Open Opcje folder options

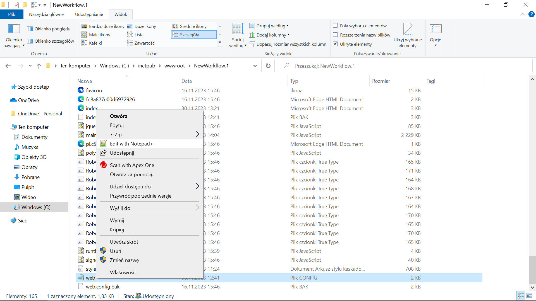435,35
